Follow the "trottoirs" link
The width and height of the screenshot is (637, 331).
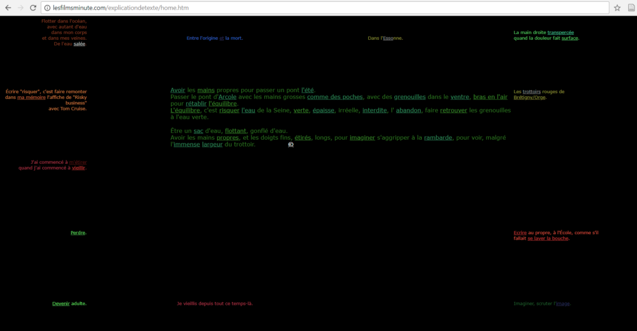[x=532, y=91]
